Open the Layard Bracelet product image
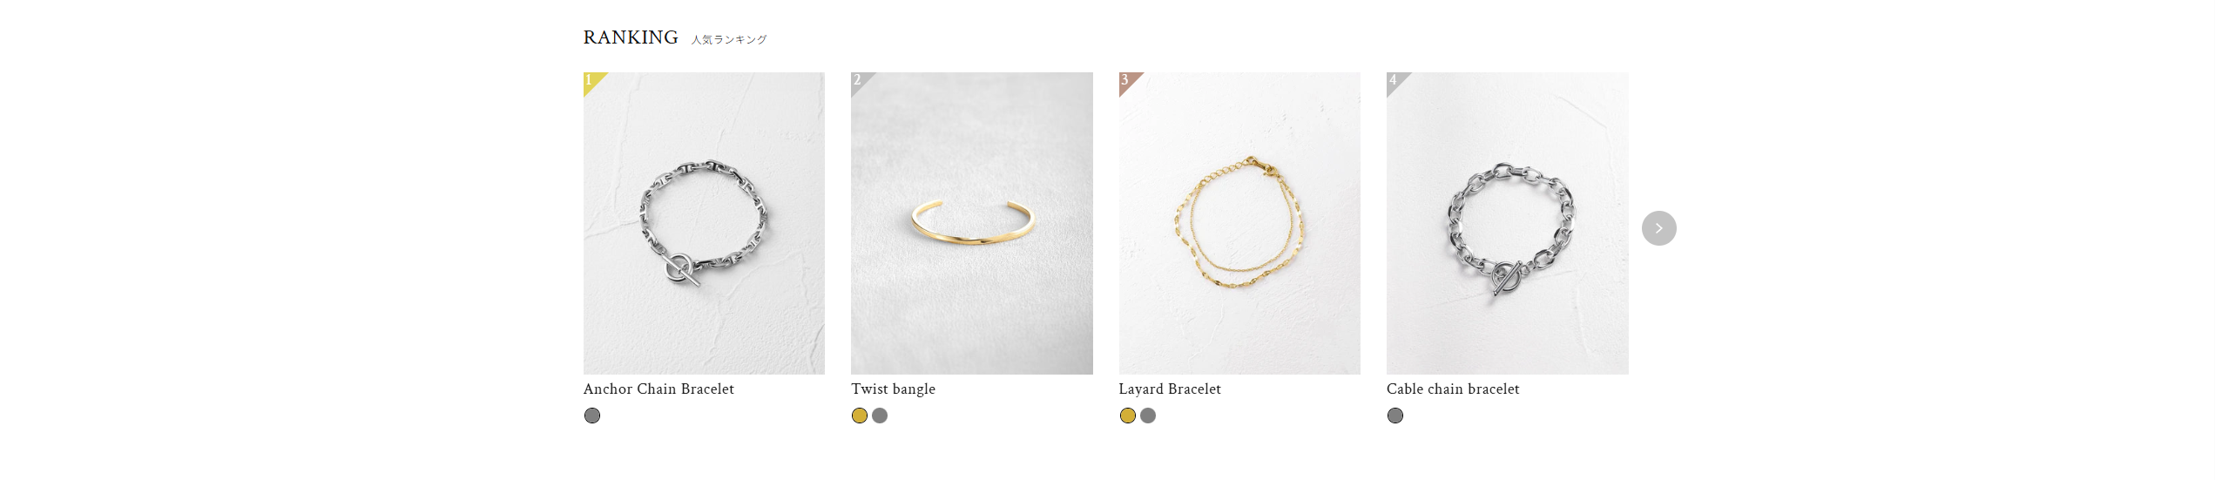The width and height of the screenshot is (2215, 480). pos(1239,223)
